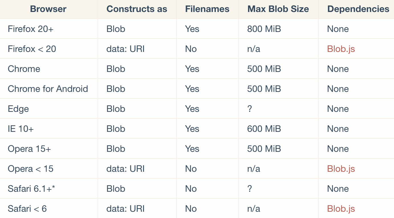Click the Filenames column header
This screenshot has width=394, height=218.
207,9
